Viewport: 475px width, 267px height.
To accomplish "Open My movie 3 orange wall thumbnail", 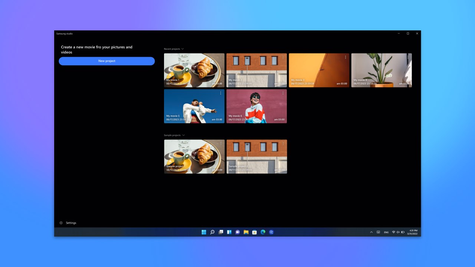I will tap(319, 70).
